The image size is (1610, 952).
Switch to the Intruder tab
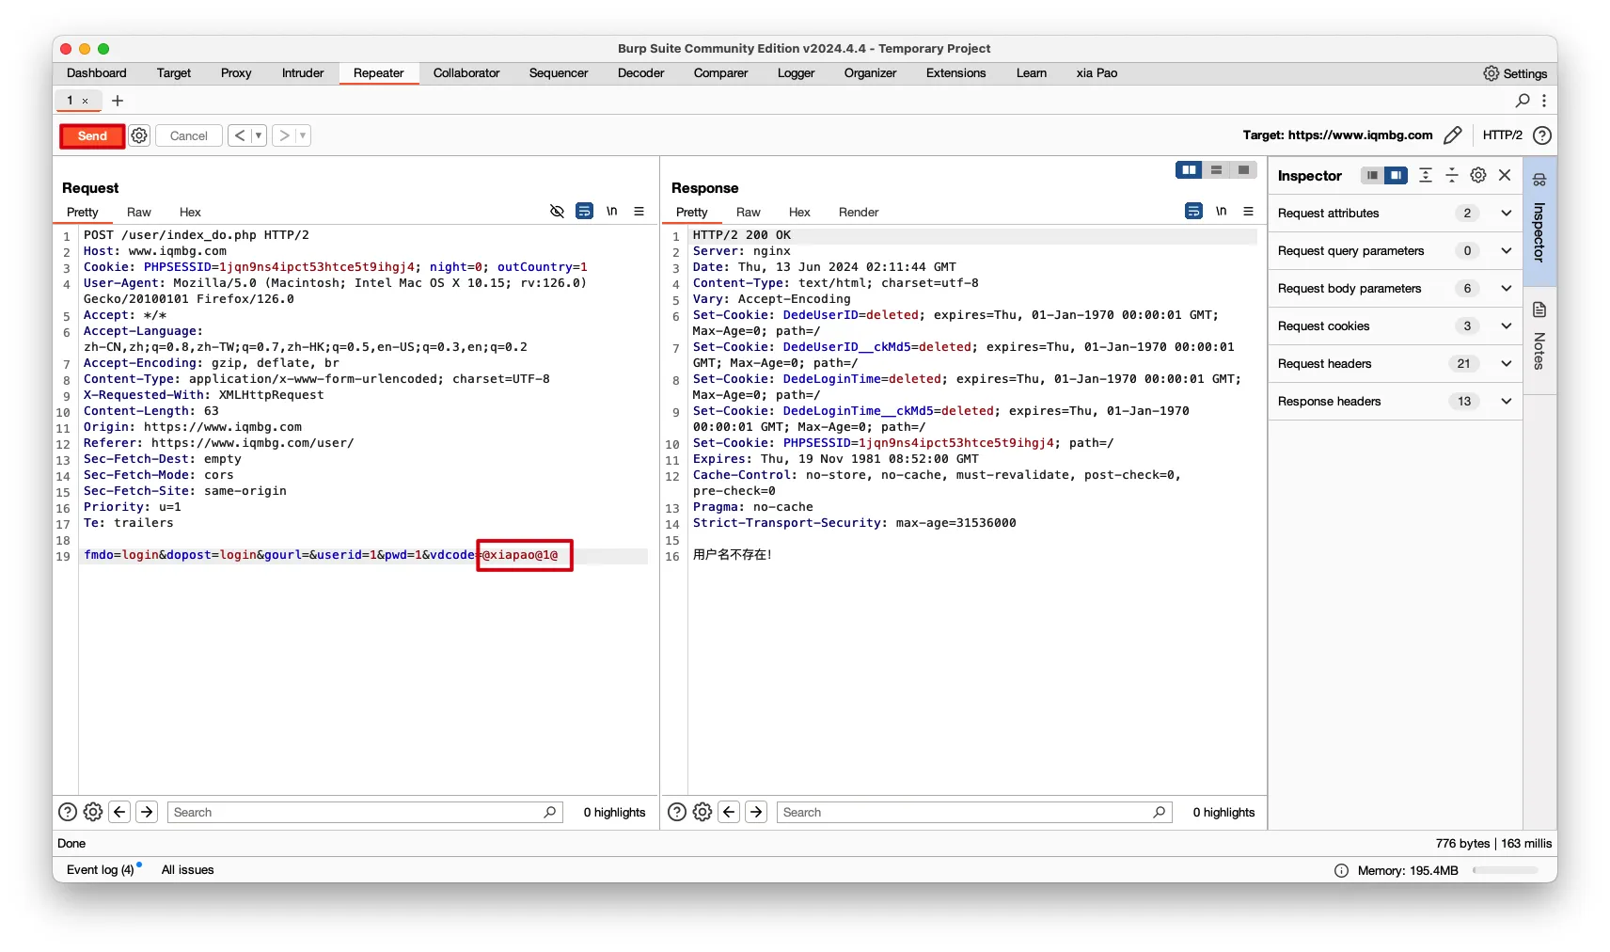click(302, 73)
